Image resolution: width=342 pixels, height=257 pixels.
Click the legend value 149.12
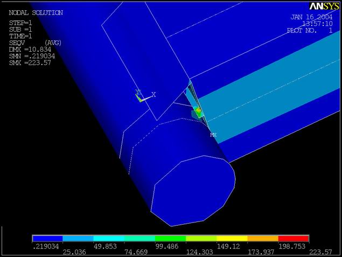click(x=228, y=246)
